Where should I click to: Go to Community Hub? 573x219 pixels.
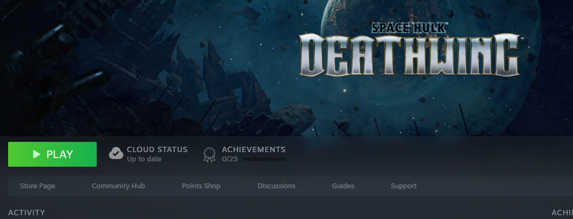point(118,186)
